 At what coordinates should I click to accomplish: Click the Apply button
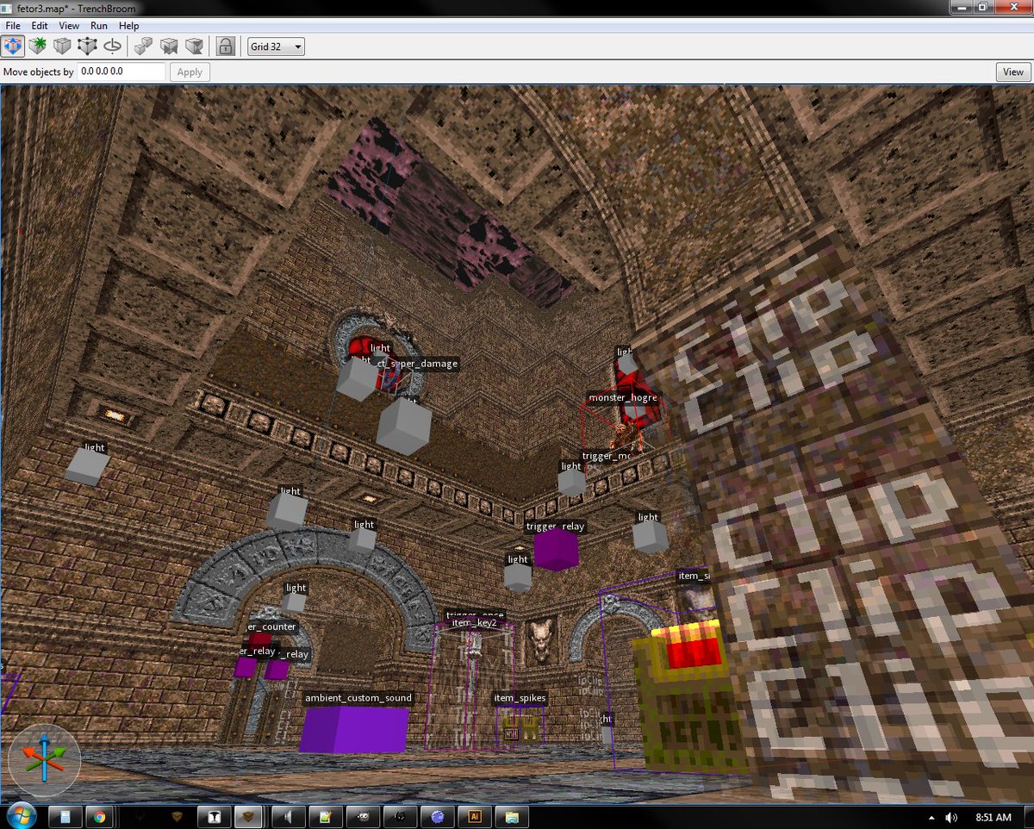click(190, 72)
